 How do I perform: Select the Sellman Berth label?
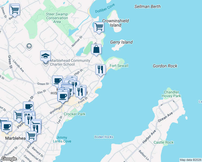click(x=147, y=6)
